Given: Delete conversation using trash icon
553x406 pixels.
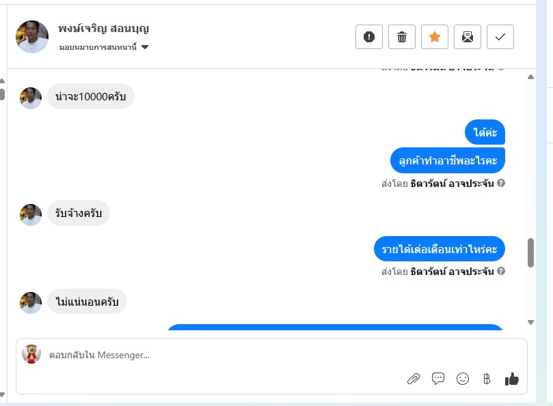Looking at the screenshot, I should point(402,37).
